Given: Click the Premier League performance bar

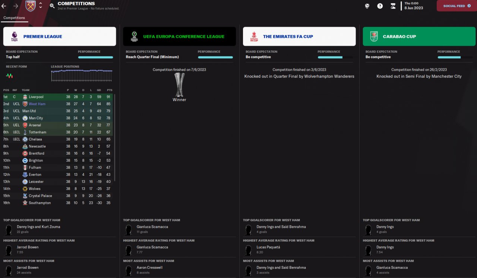Looking at the screenshot, I should [95, 57].
